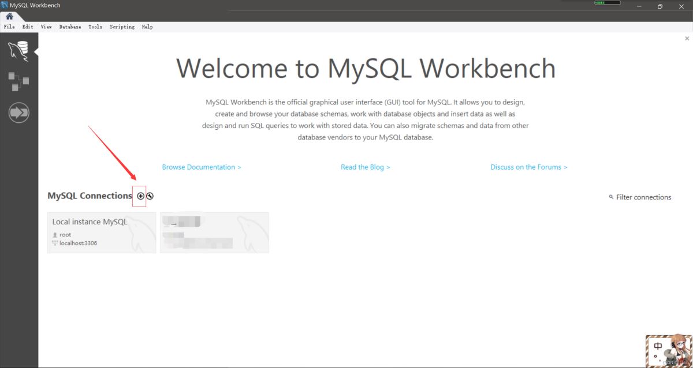Open the Database menu
Screen dimensions: 693x368
(x=70, y=27)
